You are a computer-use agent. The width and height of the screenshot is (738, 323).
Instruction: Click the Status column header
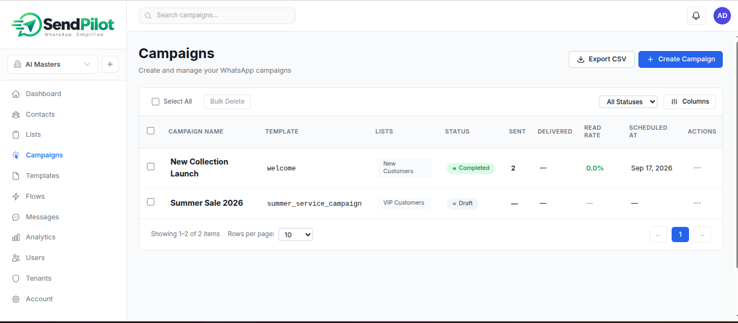click(457, 131)
